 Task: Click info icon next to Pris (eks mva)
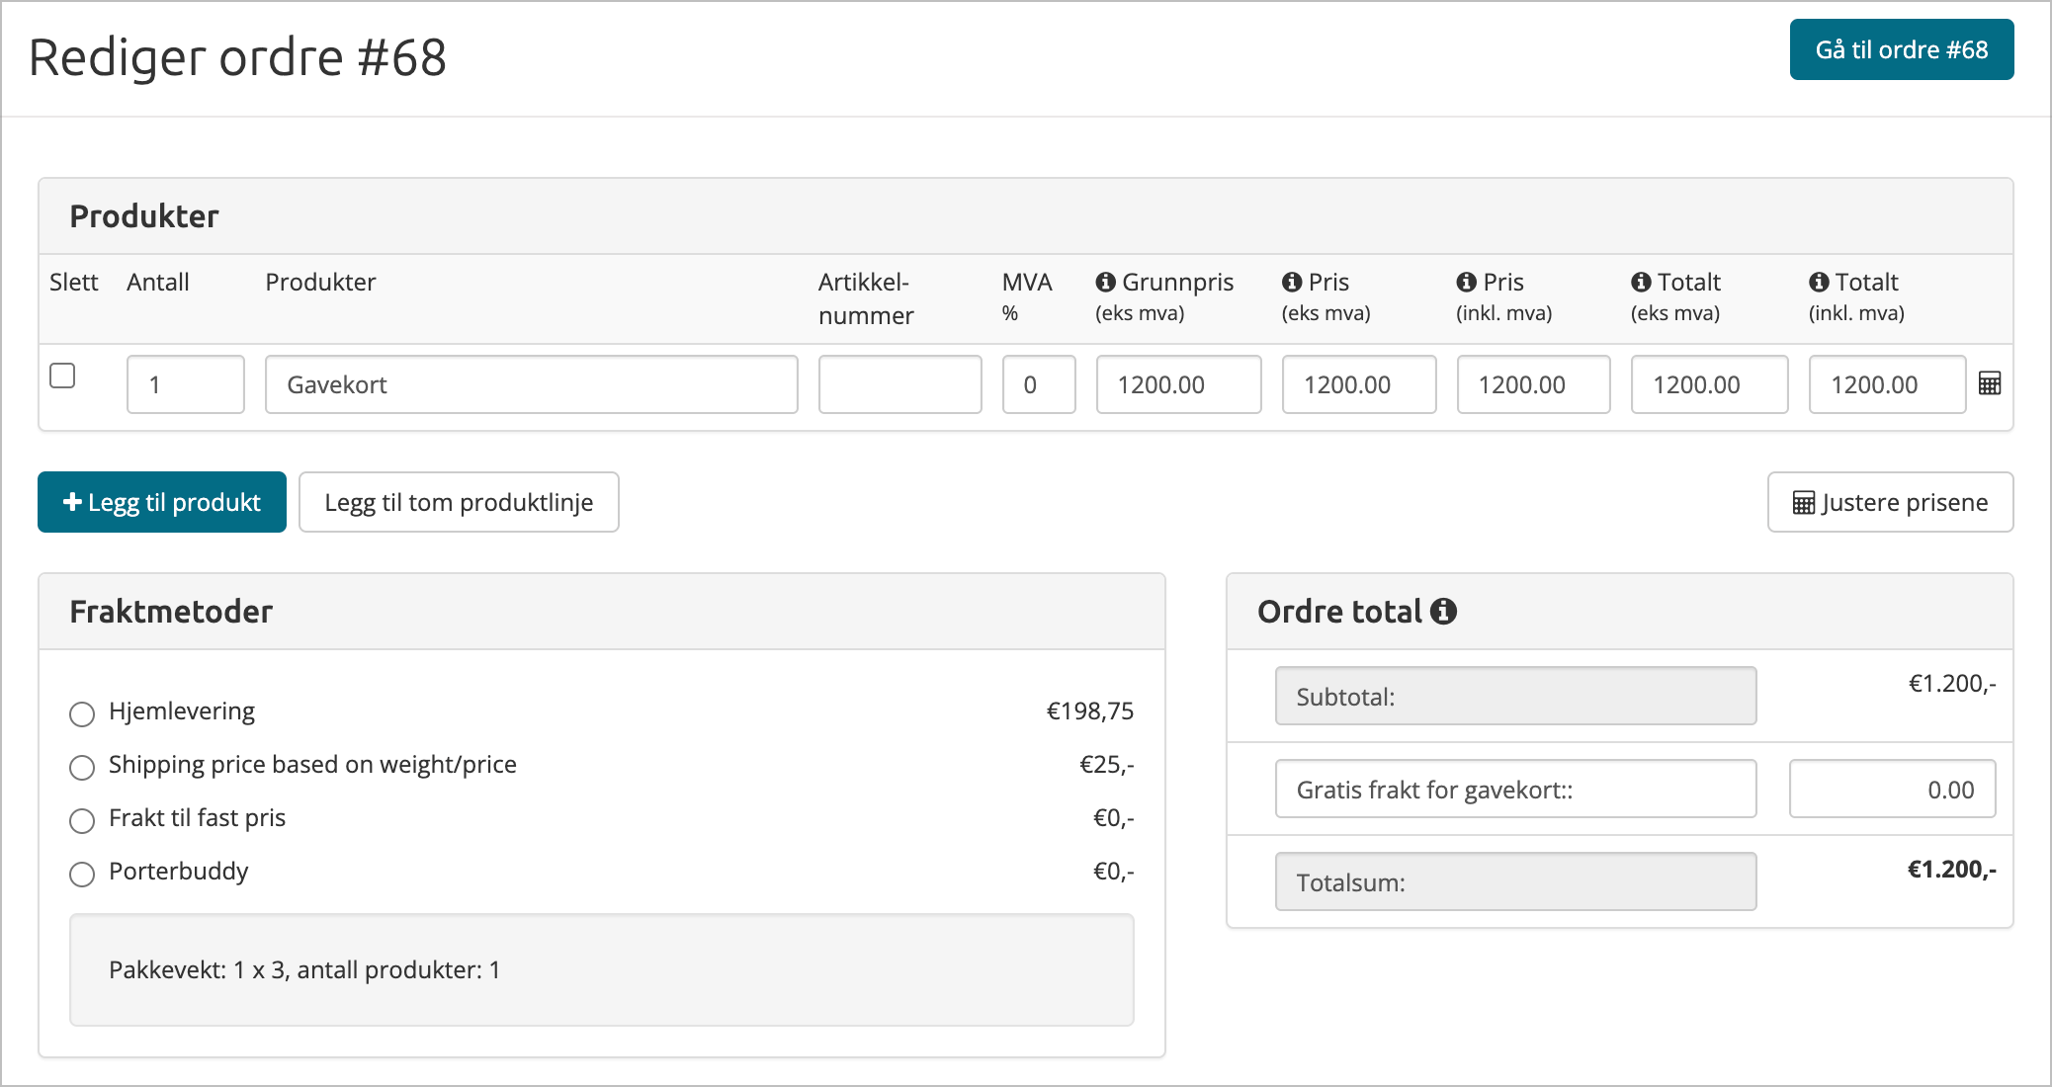tap(1292, 283)
